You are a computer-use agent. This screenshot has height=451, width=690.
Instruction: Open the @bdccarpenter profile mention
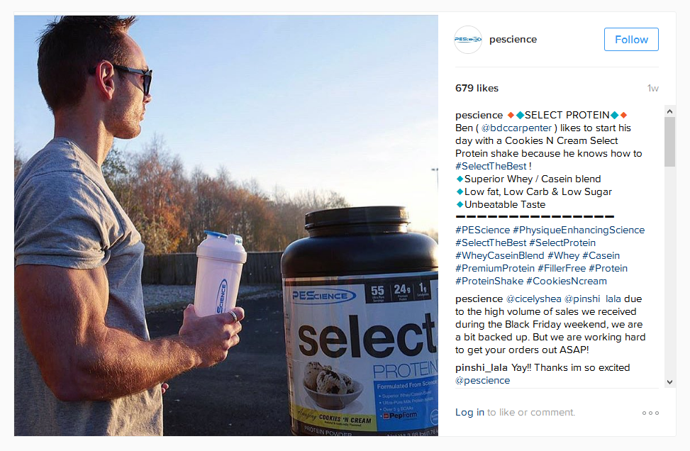click(516, 128)
